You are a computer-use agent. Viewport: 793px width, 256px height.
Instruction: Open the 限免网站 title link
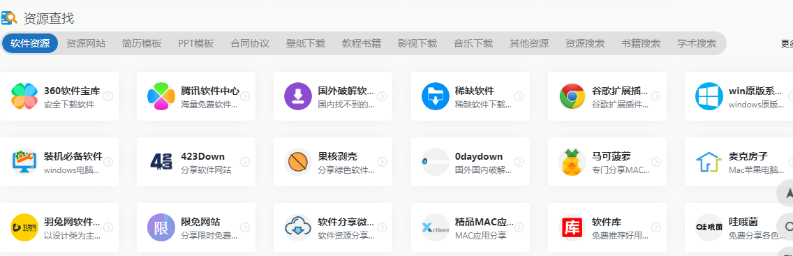(201, 223)
